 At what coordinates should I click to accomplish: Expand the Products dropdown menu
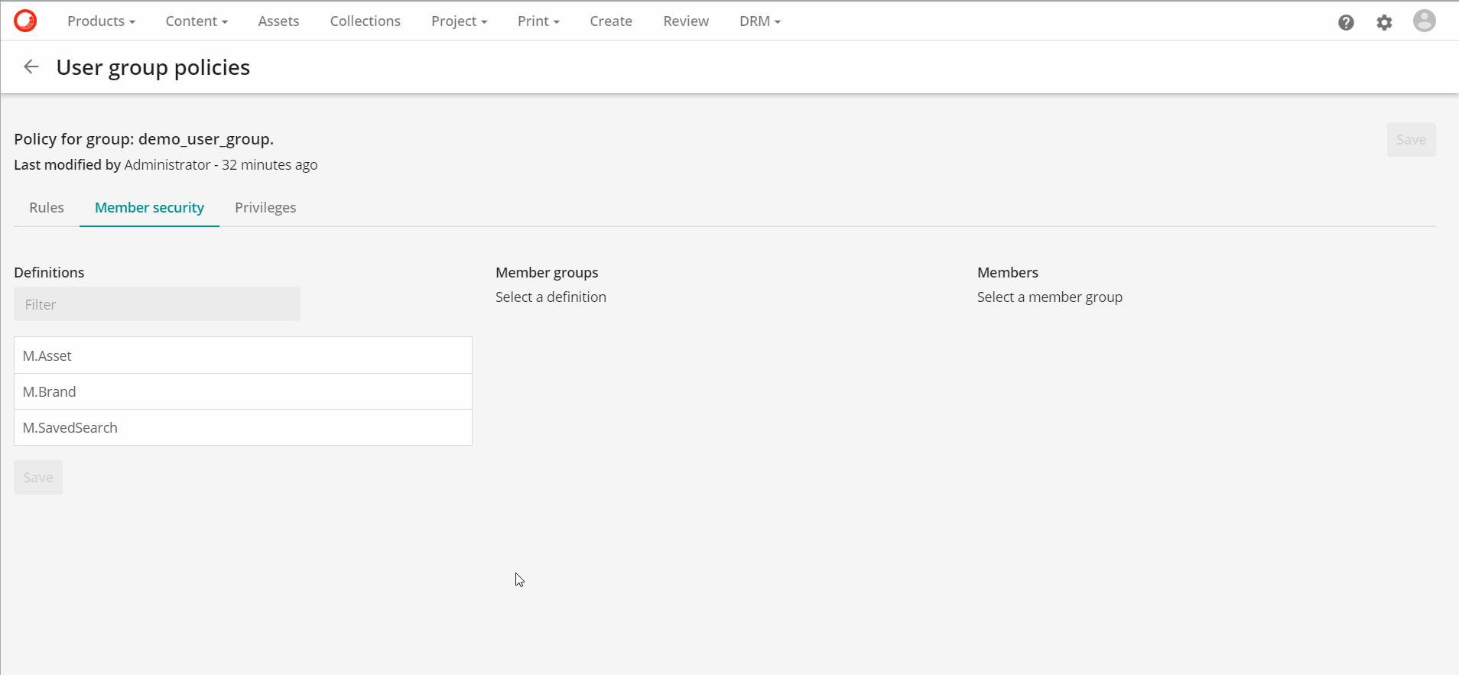tap(101, 21)
